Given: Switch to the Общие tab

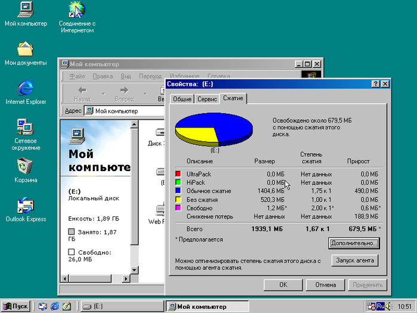Looking at the screenshot, I should pos(182,99).
